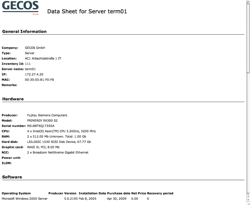Screen dimensions: 250x205
Task: Click the 'General Information' section heading
Action: 24,32
